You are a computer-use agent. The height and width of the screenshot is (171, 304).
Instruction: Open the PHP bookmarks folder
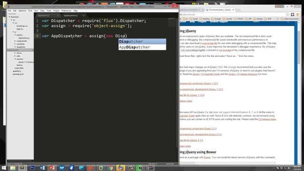click(268, 19)
